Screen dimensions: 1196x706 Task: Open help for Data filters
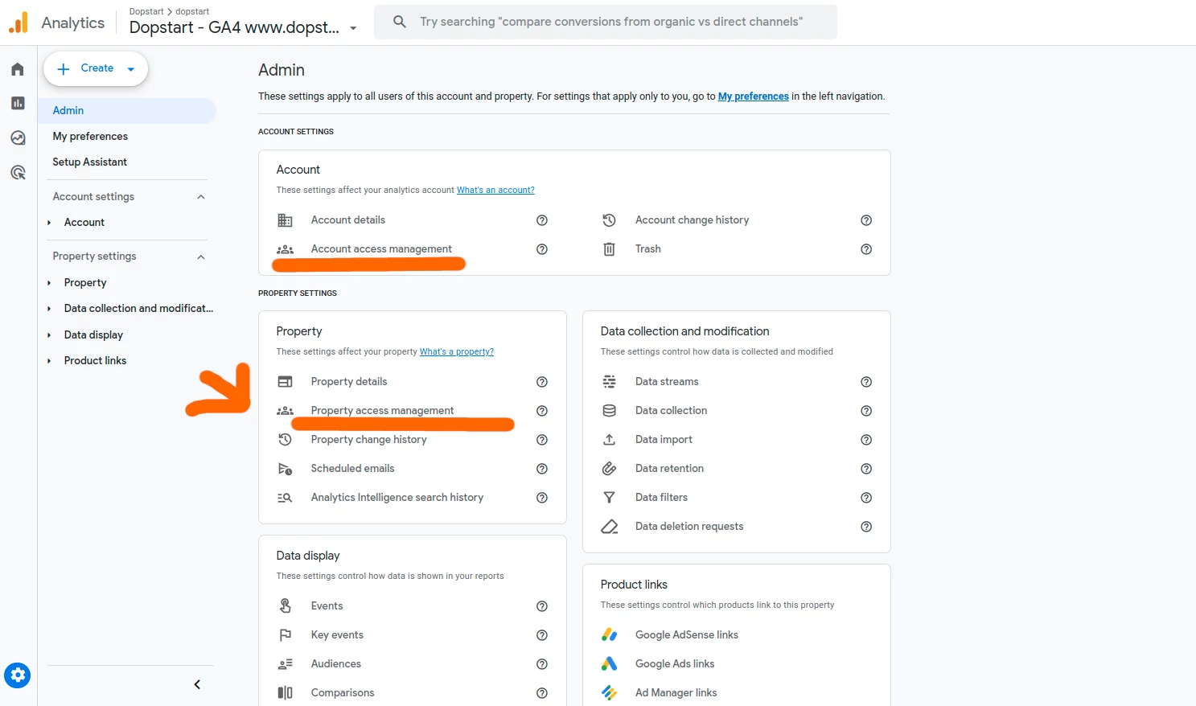click(866, 498)
